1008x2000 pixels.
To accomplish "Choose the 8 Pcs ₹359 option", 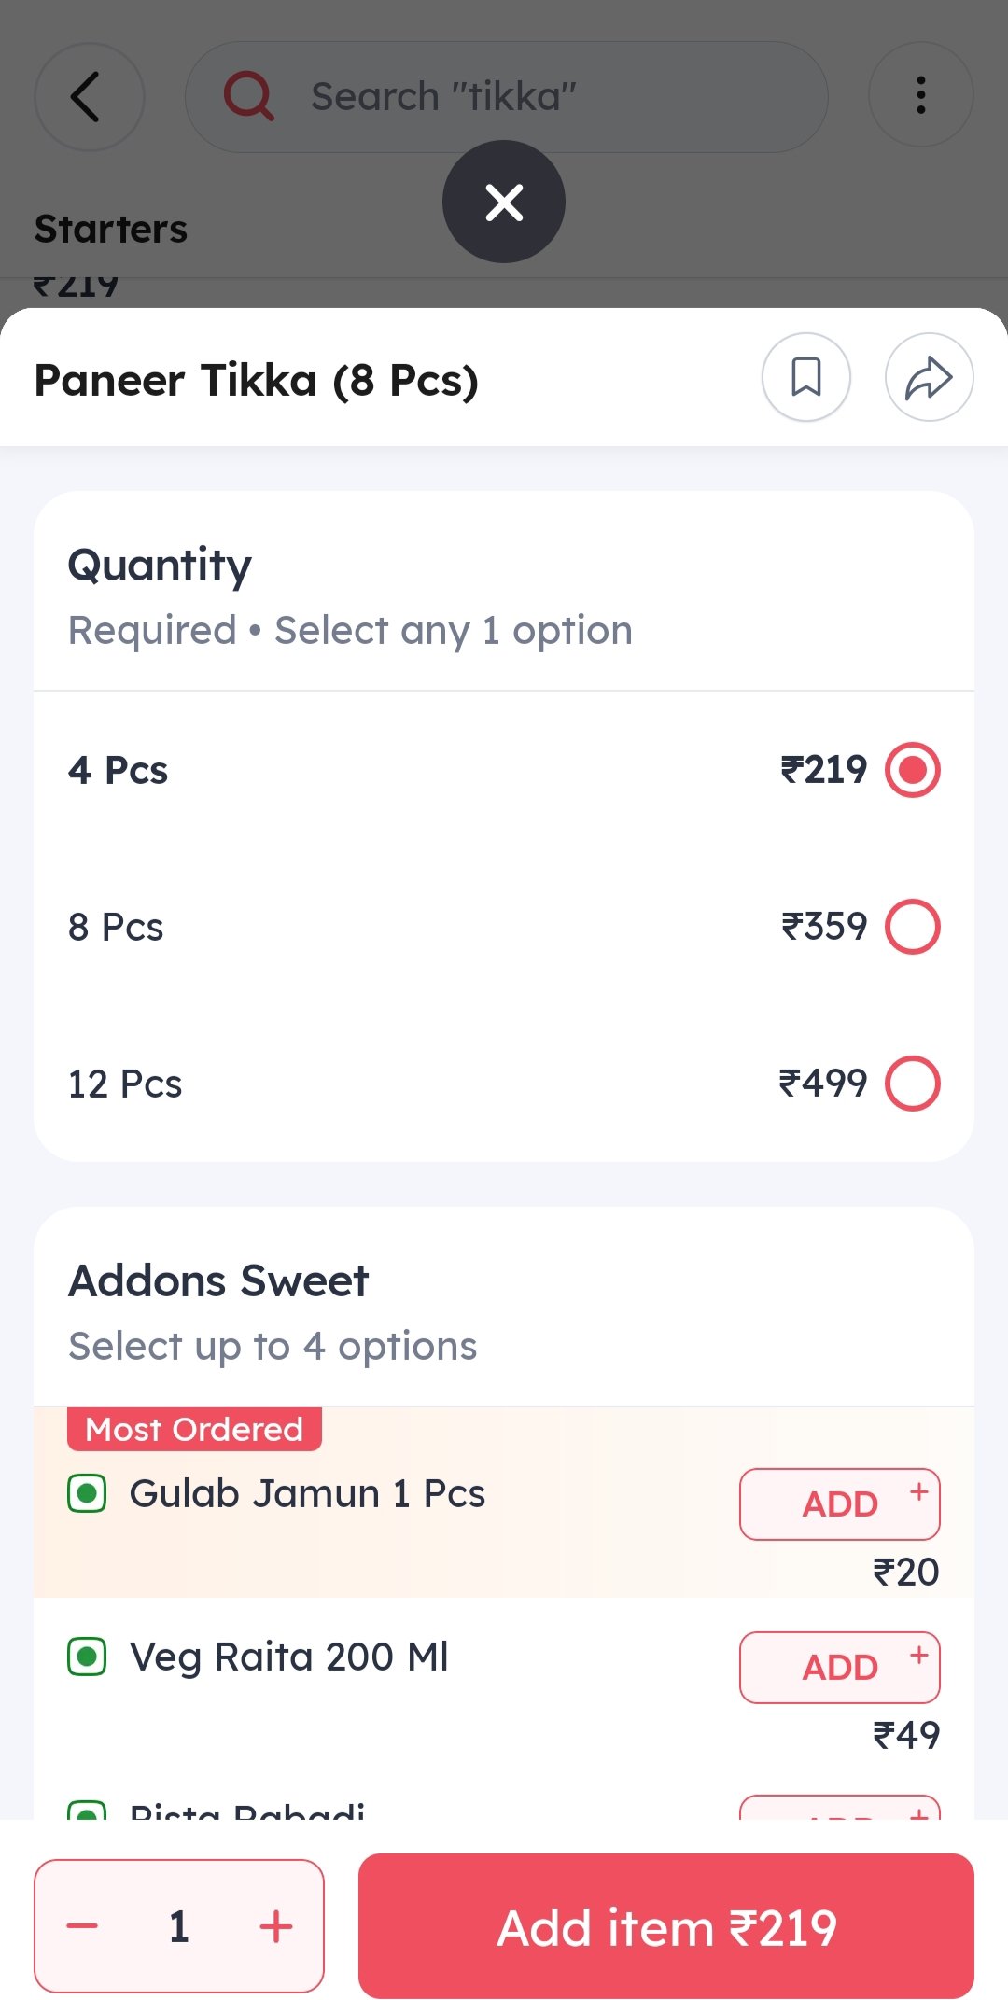I will pyautogui.click(x=912, y=927).
